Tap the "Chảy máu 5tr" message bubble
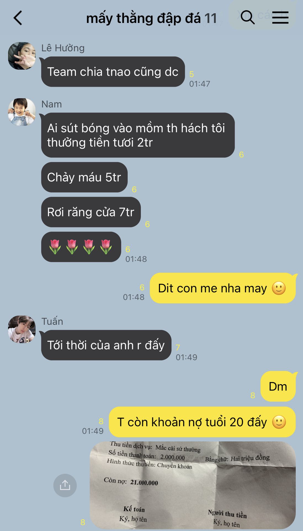 pos(84,177)
